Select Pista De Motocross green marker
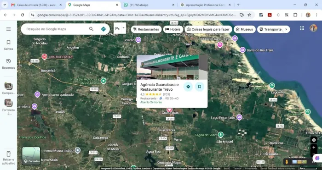322x170 pixels. [x=103, y=81]
